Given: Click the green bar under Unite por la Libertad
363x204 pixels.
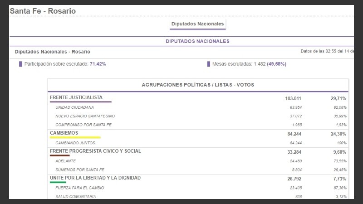Looking at the screenshot, I should [x=58, y=182].
